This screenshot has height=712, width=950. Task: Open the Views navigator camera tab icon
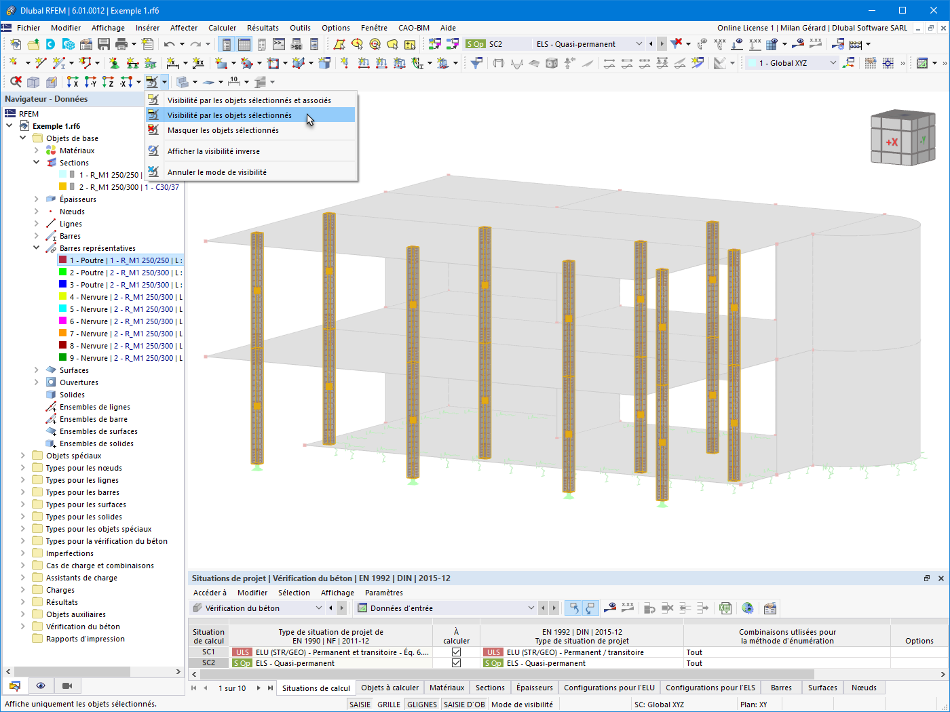pos(67,686)
